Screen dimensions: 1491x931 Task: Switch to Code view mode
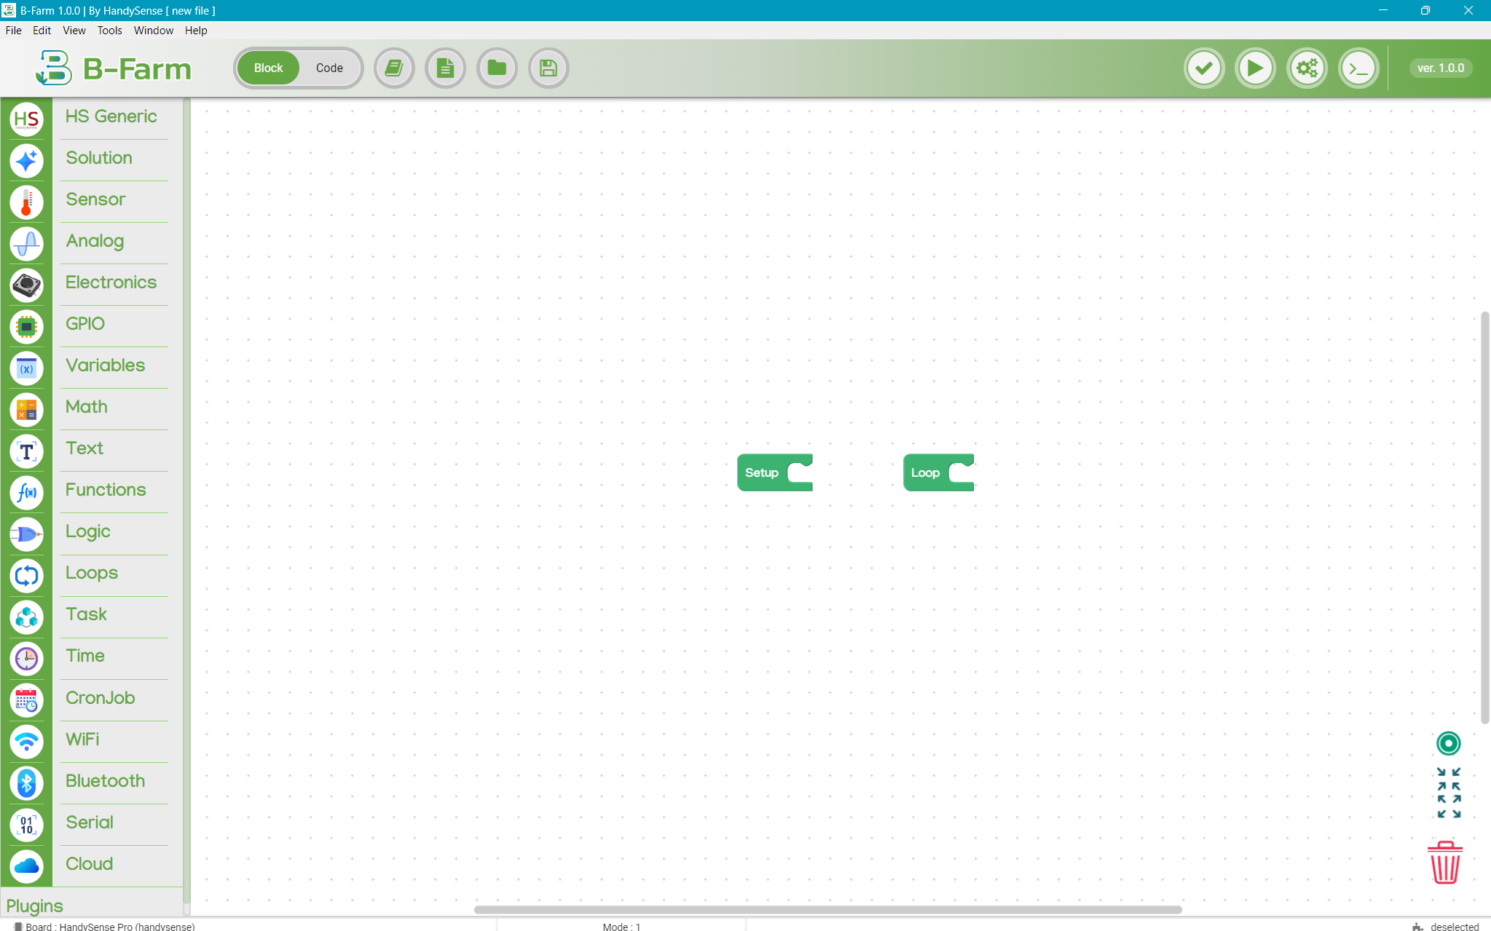click(329, 68)
